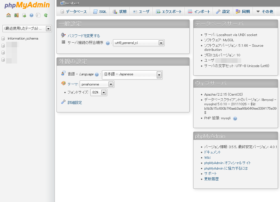
Task: Open phpMyAdmin documentation help icon in sidebar
Action: coord(31,15)
